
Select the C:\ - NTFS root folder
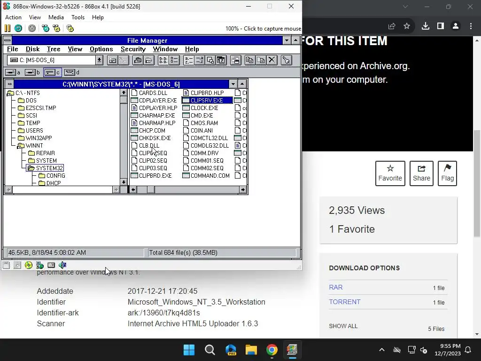click(x=23, y=93)
